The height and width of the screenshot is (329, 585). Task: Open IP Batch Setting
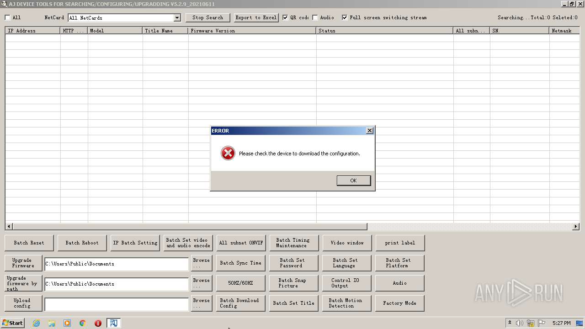point(135,243)
